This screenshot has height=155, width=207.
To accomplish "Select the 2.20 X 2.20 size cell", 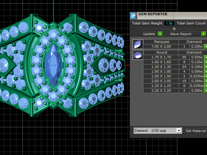I will (x=161, y=90).
